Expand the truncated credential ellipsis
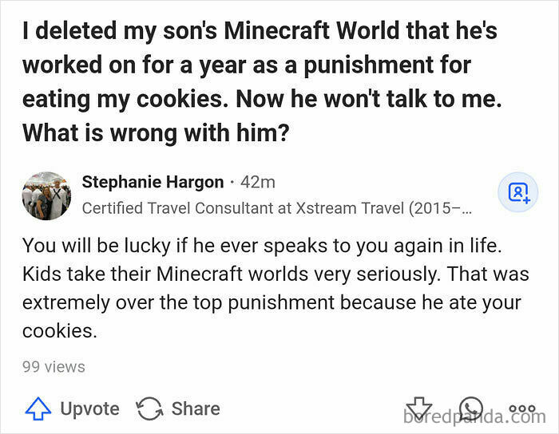 tap(466, 209)
